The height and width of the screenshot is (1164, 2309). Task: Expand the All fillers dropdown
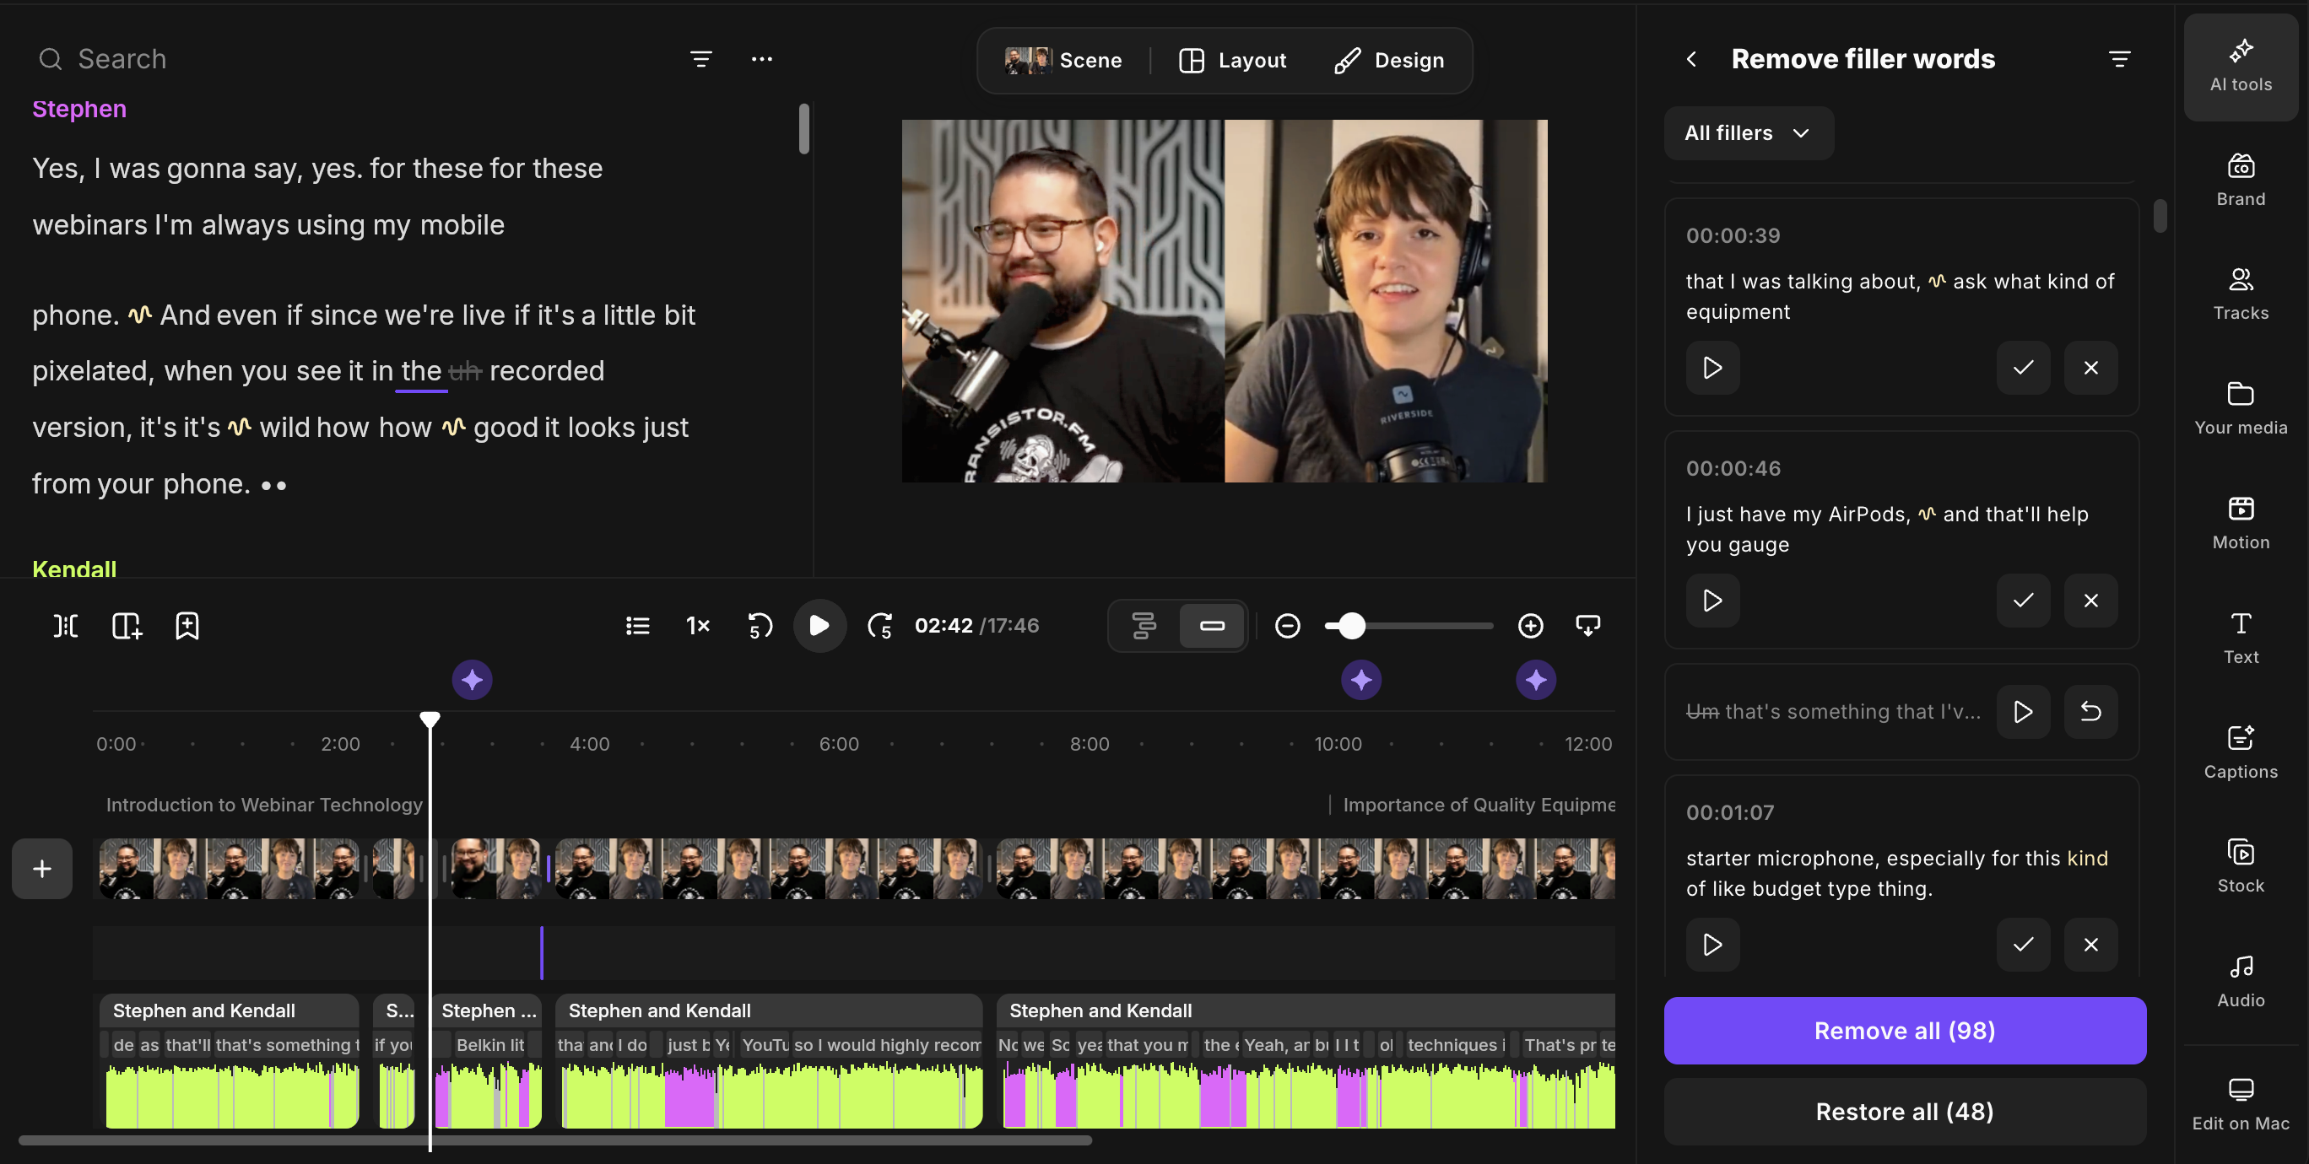(1748, 132)
